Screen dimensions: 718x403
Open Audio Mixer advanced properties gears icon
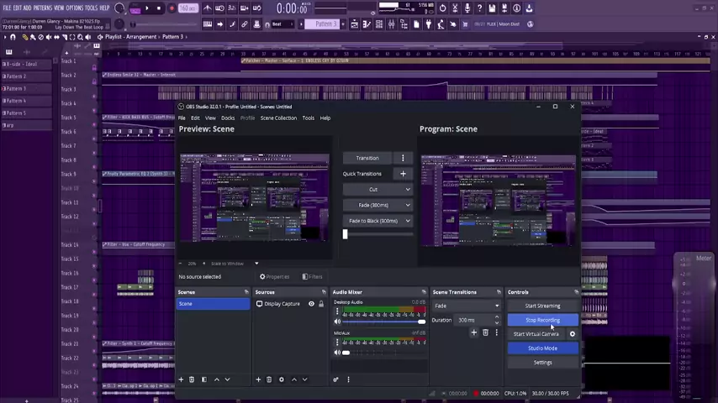(x=335, y=379)
